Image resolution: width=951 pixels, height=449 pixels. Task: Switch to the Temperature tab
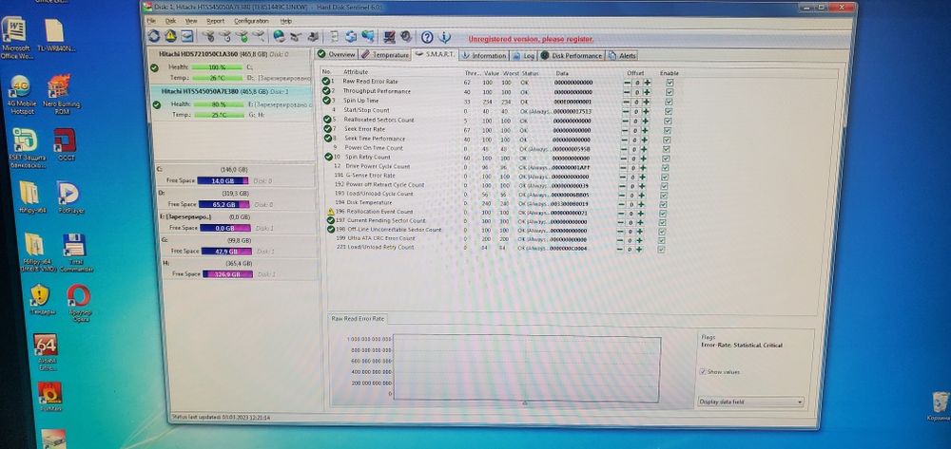(385, 54)
